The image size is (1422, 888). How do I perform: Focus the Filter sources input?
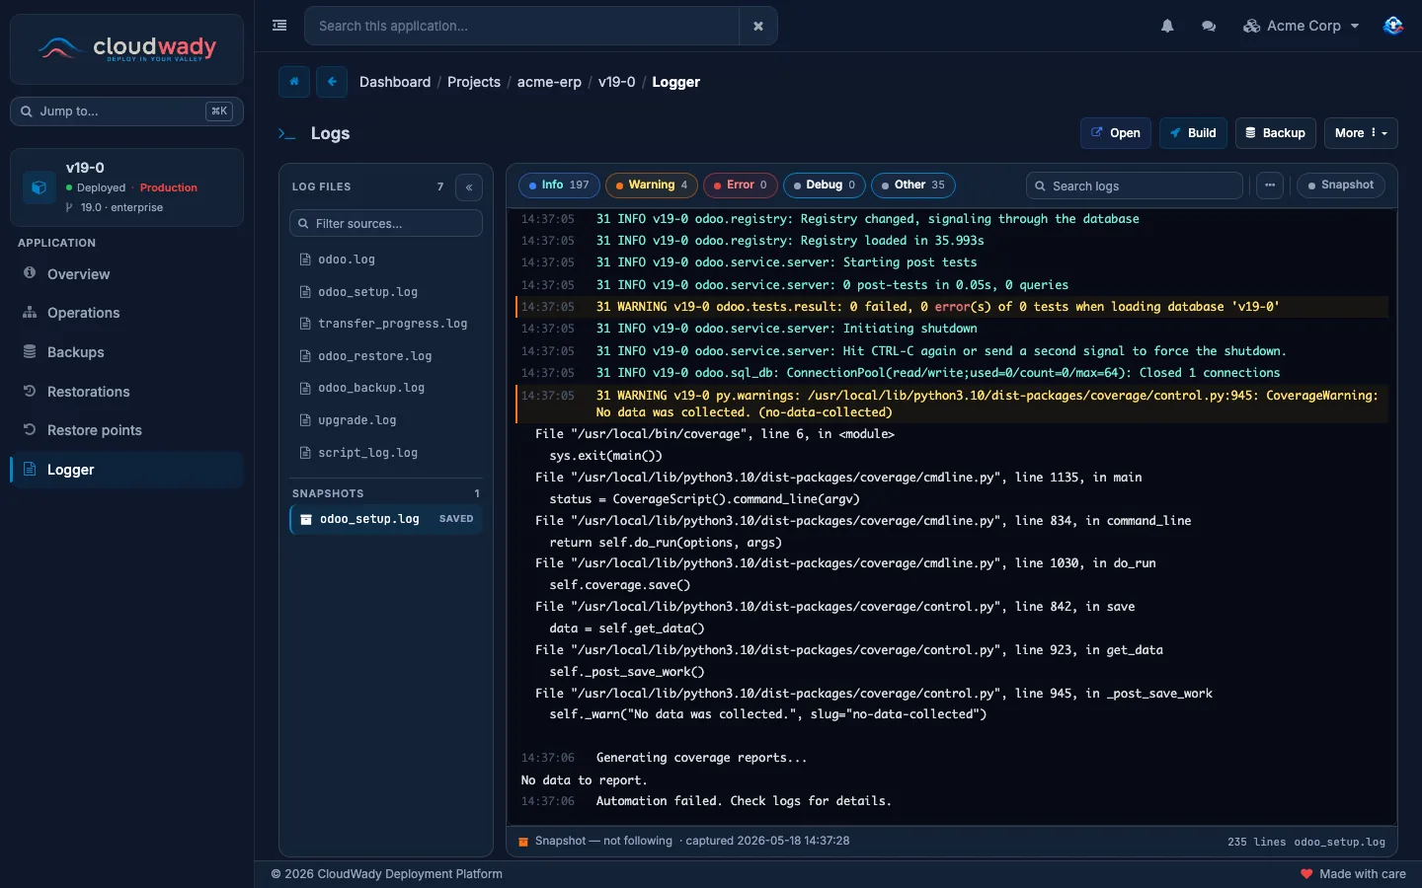coord(386,224)
